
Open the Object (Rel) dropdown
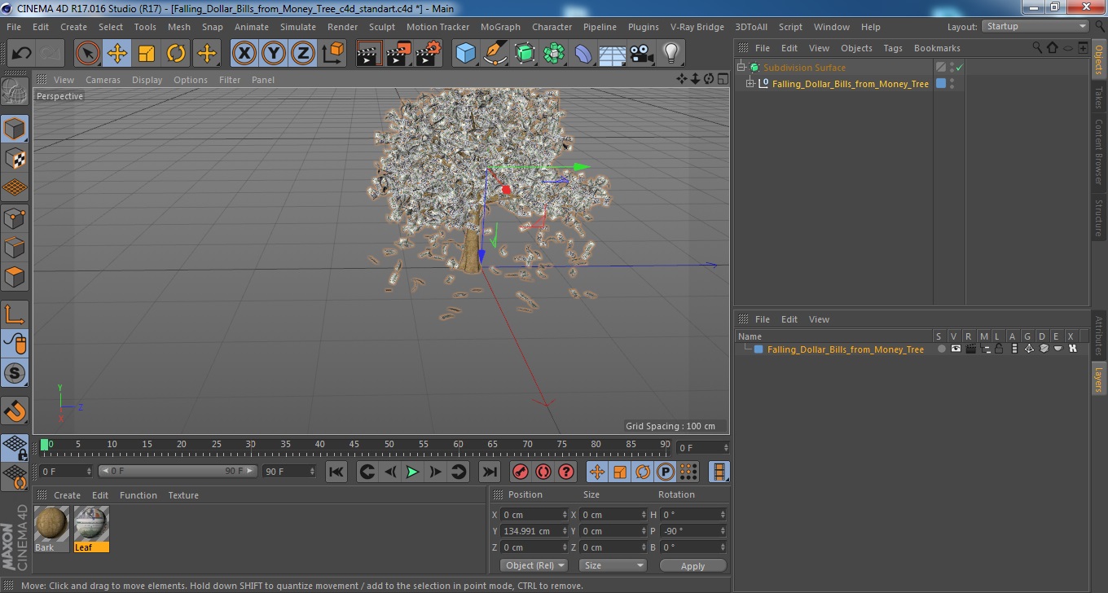pos(534,565)
